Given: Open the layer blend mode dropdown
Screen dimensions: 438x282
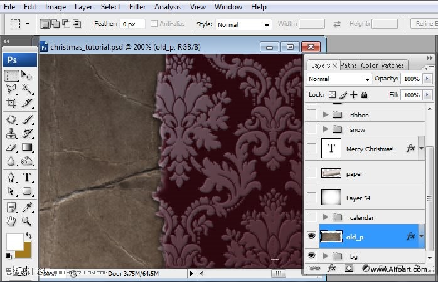Looking at the screenshot, I should (x=339, y=79).
